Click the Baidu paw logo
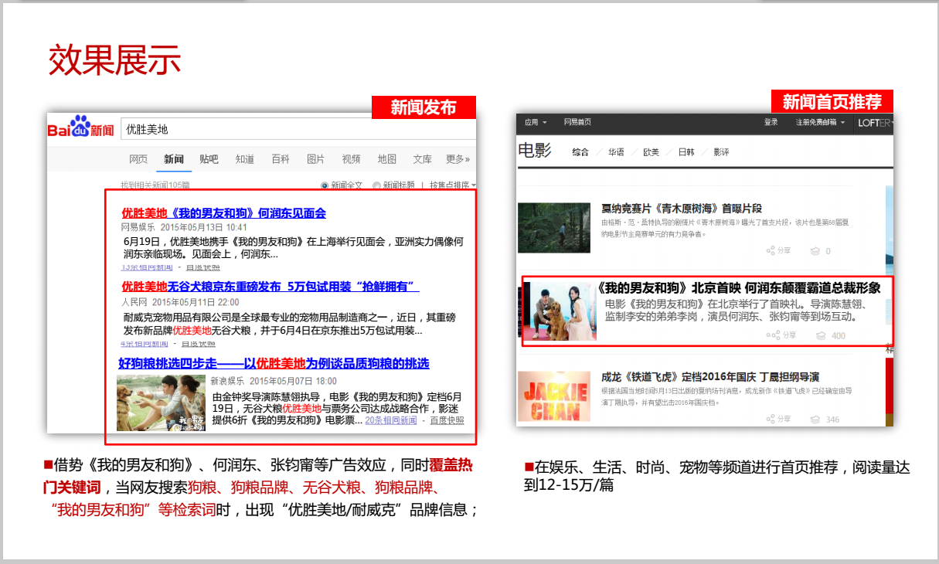This screenshot has height=564, width=939. pos(80,127)
